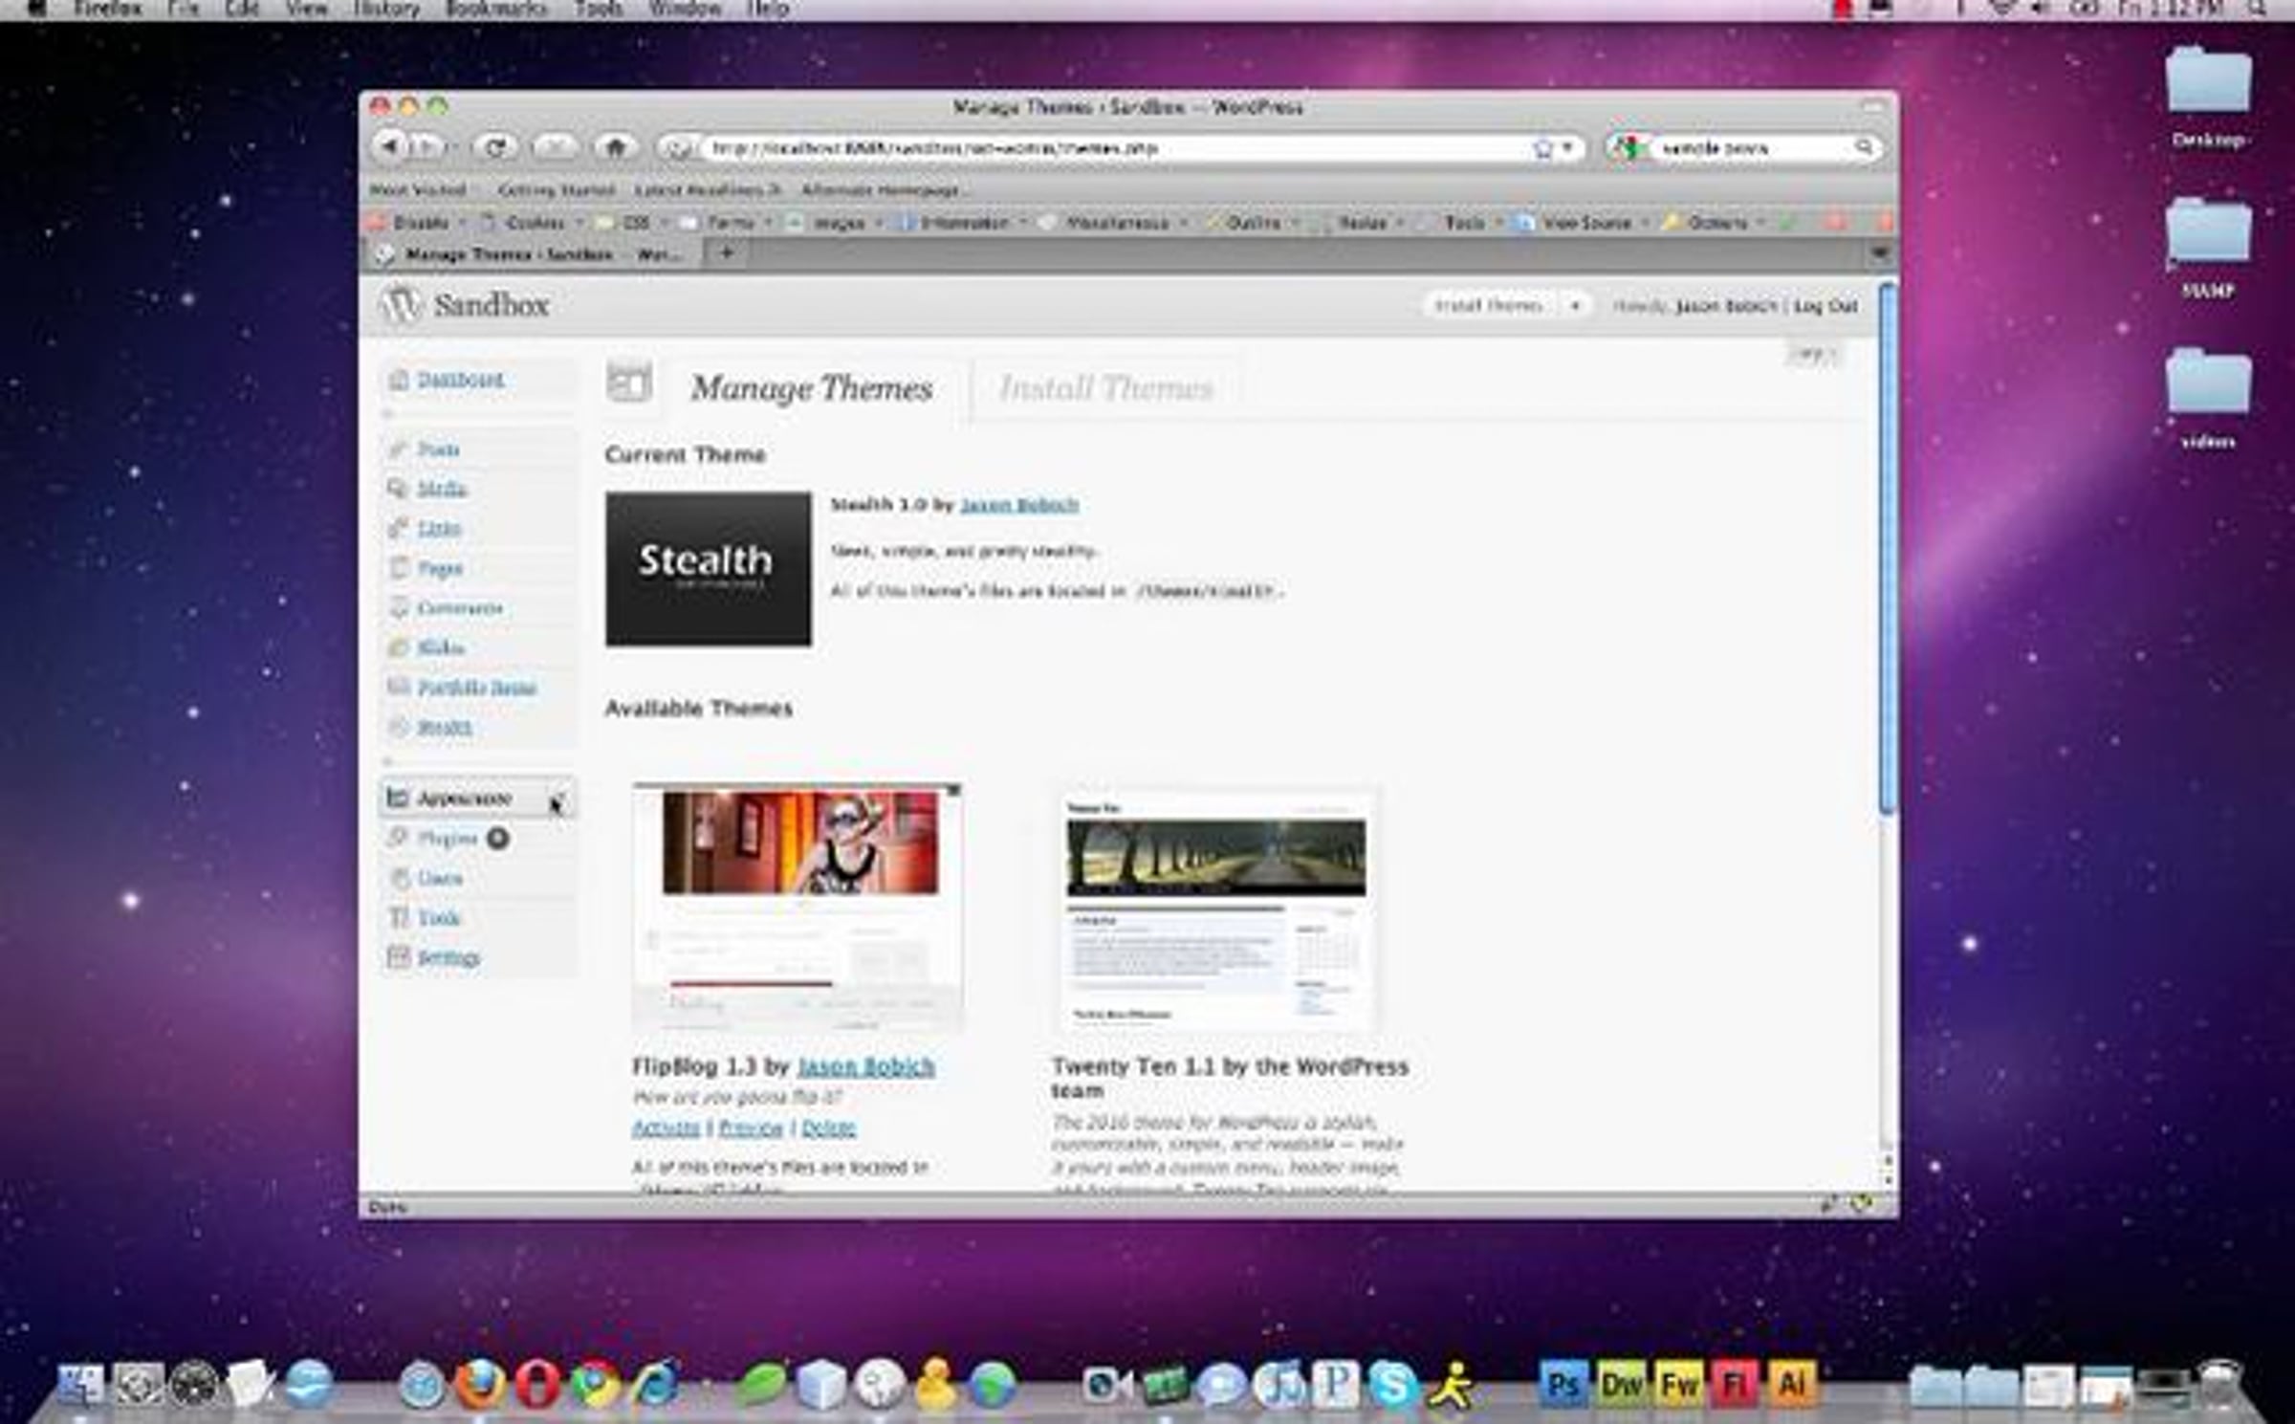The height and width of the screenshot is (1424, 2295).
Task: Bookmark this page with the star icon
Action: tap(1542, 148)
